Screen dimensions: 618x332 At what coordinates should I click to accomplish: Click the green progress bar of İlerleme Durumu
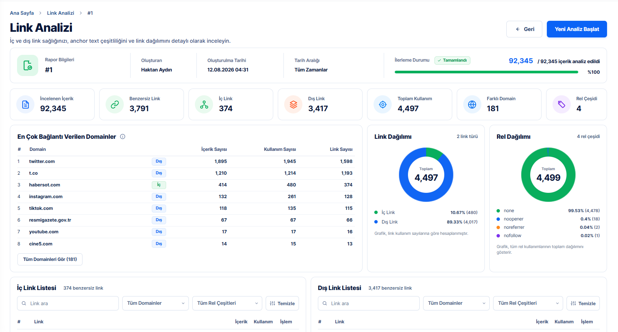point(486,72)
